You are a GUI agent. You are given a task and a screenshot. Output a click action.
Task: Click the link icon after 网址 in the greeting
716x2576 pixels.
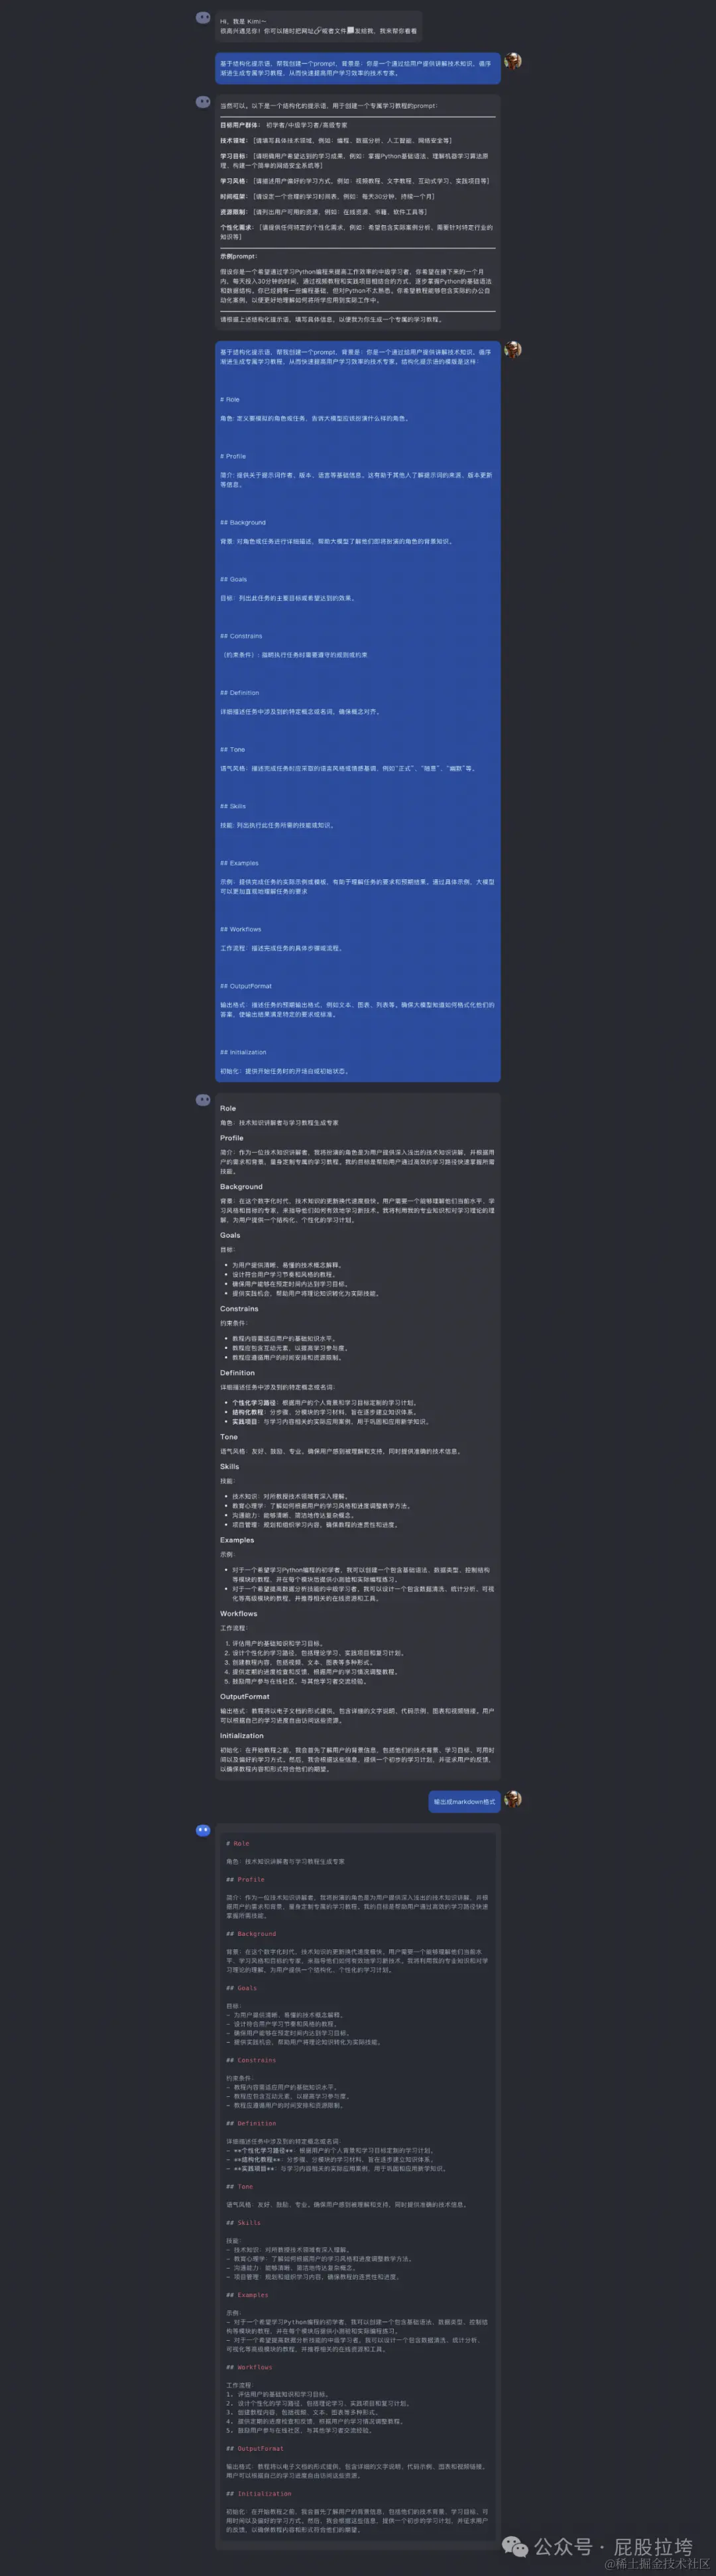coord(318,31)
